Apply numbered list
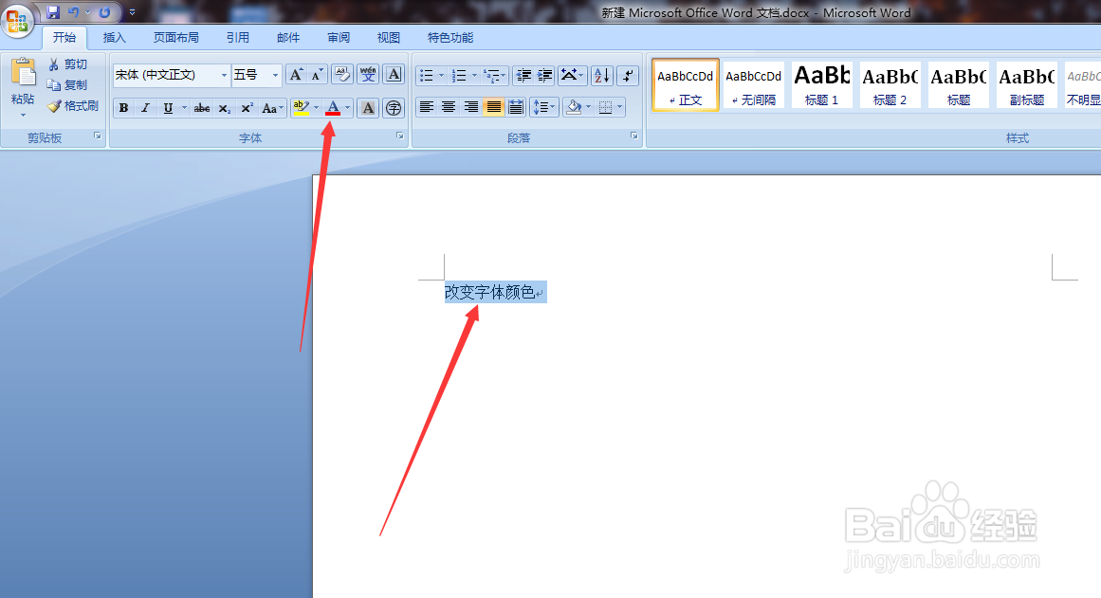 pos(459,75)
